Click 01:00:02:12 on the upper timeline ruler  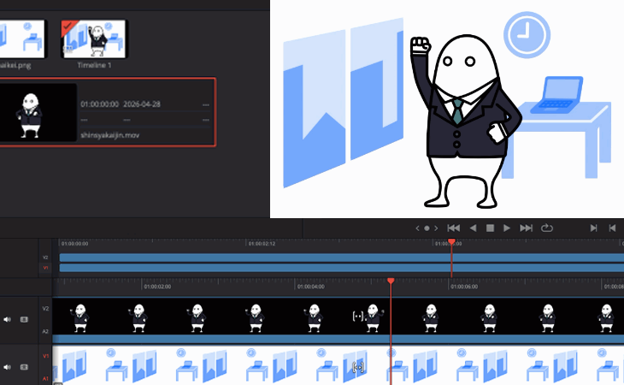pos(262,244)
